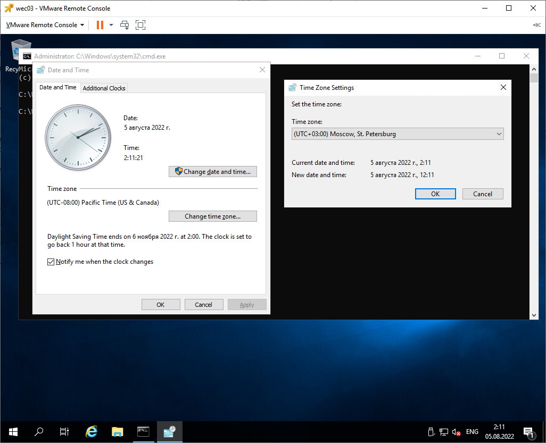
Task: Click the ENG language indicator
Action: click(472, 432)
